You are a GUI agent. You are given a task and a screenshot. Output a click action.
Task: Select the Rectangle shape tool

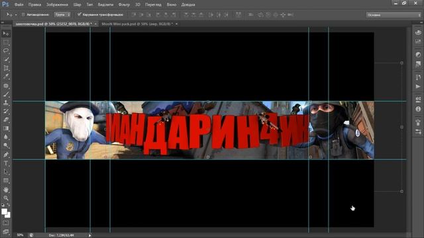(x=6, y=180)
